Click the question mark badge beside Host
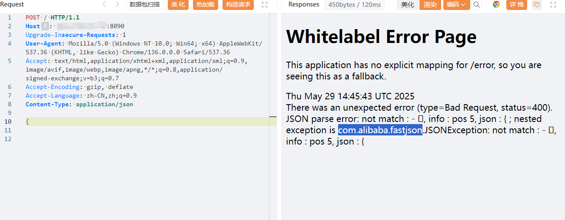Viewport: 565px width, 220px height. [45, 26]
